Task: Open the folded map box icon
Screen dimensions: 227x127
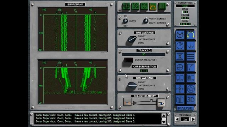Action: [x=180, y=99]
